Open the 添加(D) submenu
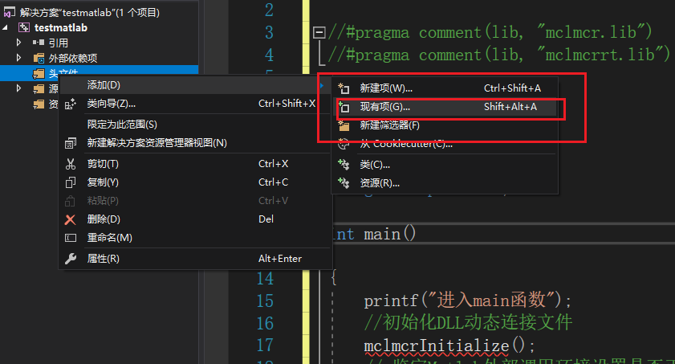Image resolution: width=675 pixels, height=364 pixels. point(196,85)
